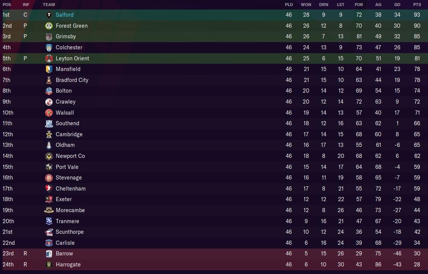Viewport: 428px width, 274px height.
Task: Click the WON column header
Action: pyautogui.click(x=306, y=5)
